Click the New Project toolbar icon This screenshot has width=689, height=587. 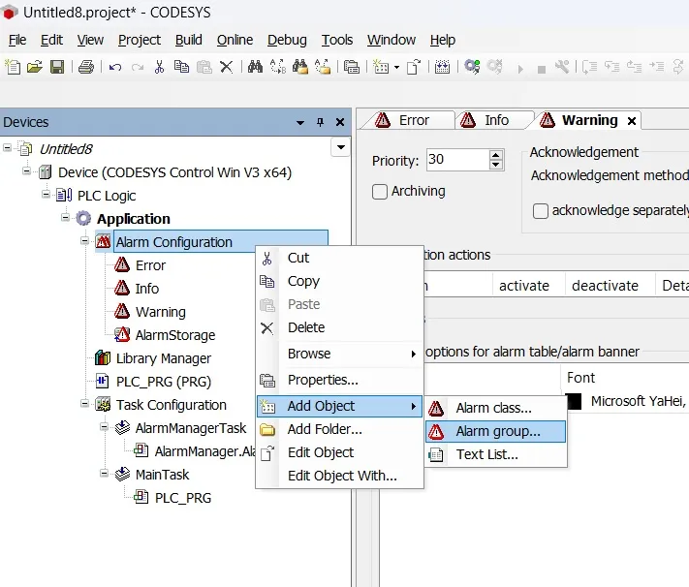pyautogui.click(x=13, y=67)
